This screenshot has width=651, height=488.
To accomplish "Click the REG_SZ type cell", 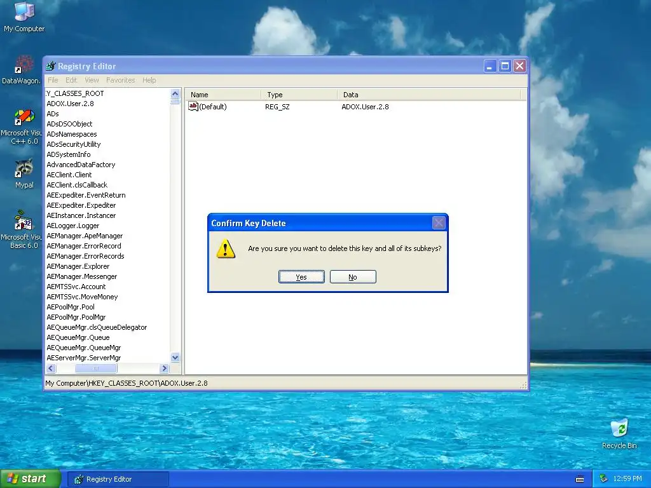I will [x=277, y=107].
